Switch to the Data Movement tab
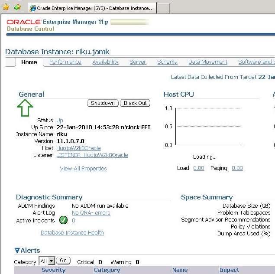 208,62
